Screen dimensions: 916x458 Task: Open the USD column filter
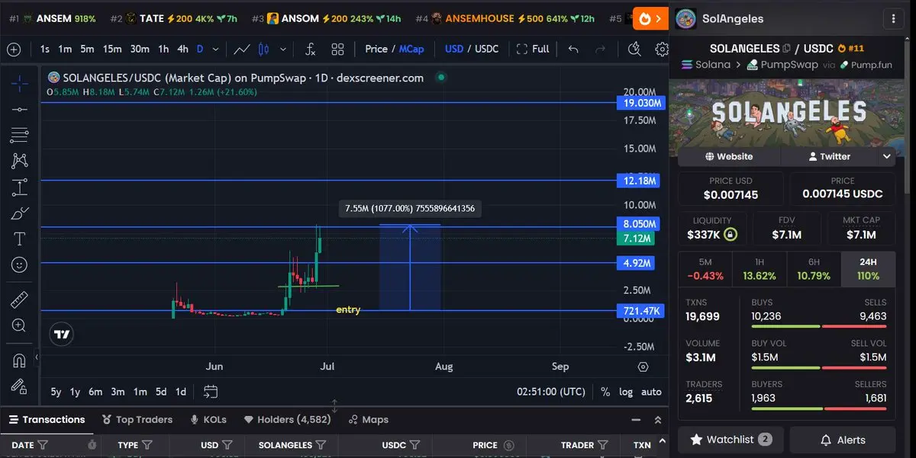[x=227, y=445]
